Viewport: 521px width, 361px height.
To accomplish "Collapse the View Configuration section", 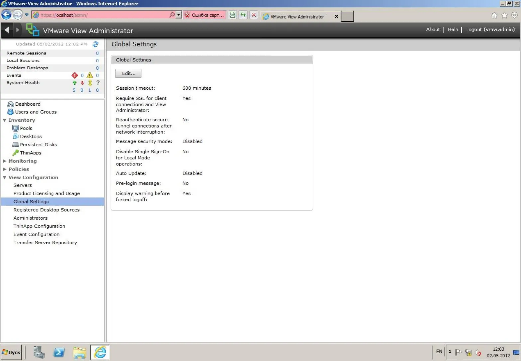I will [x=5, y=178].
